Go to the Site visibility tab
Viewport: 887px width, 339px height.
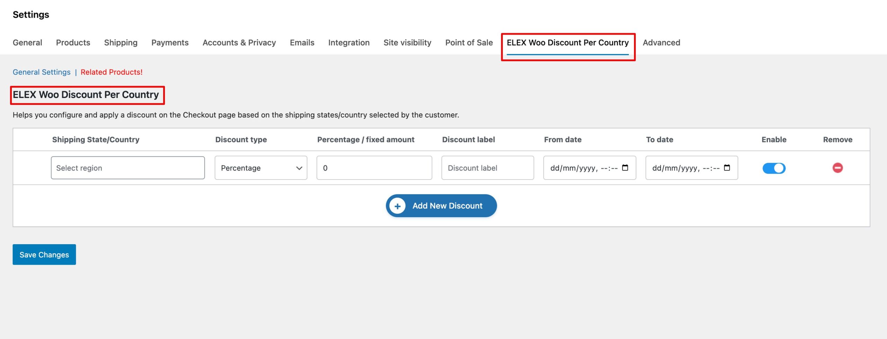coord(407,43)
